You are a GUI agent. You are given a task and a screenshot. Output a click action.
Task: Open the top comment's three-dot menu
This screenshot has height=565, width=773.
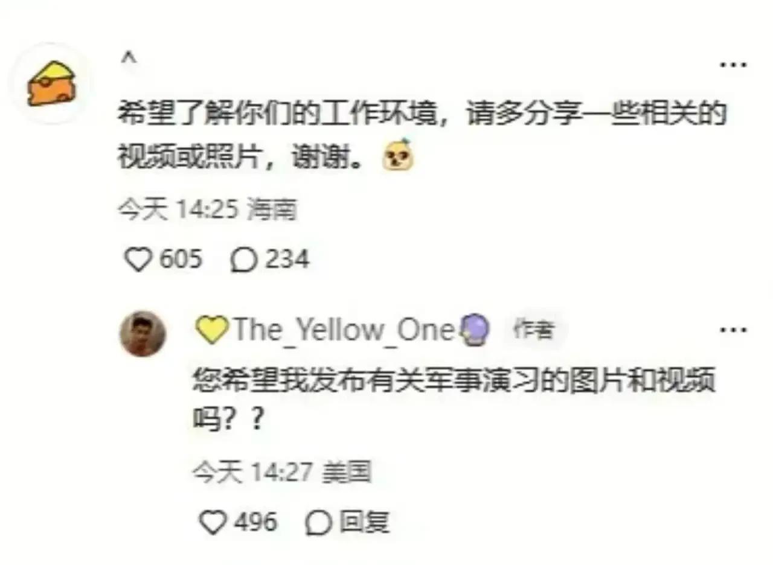pyautogui.click(x=734, y=65)
